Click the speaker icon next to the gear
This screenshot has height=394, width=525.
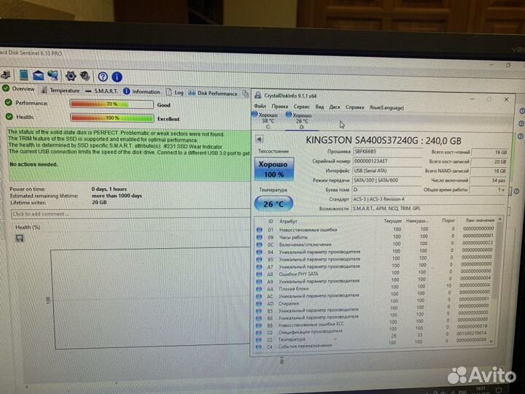point(85,77)
